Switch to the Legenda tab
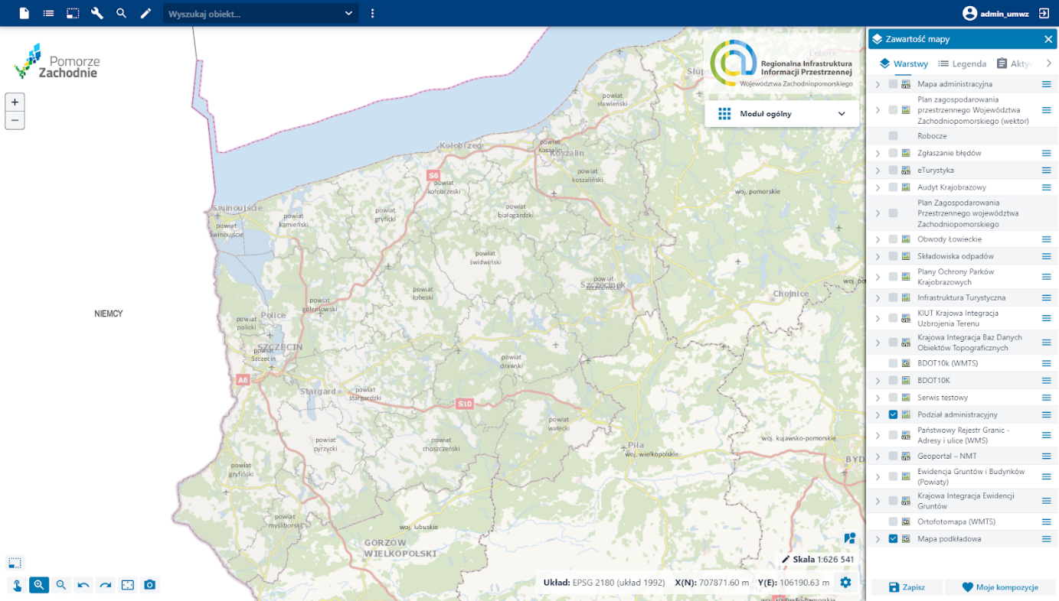 click(962, 63)
